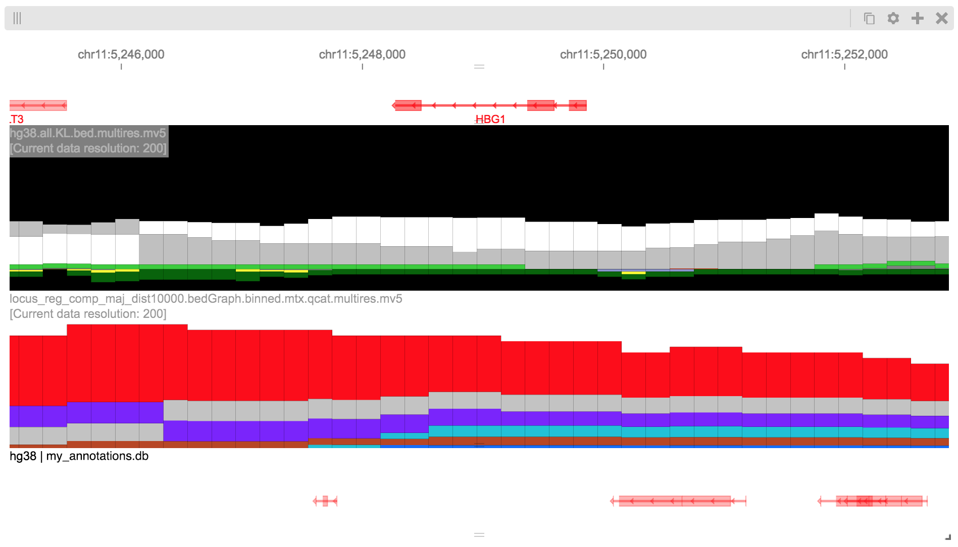Click the chr11:5,246,000 ruler tick mark
This screenshot has width=958, height=547.
point(121,66)
